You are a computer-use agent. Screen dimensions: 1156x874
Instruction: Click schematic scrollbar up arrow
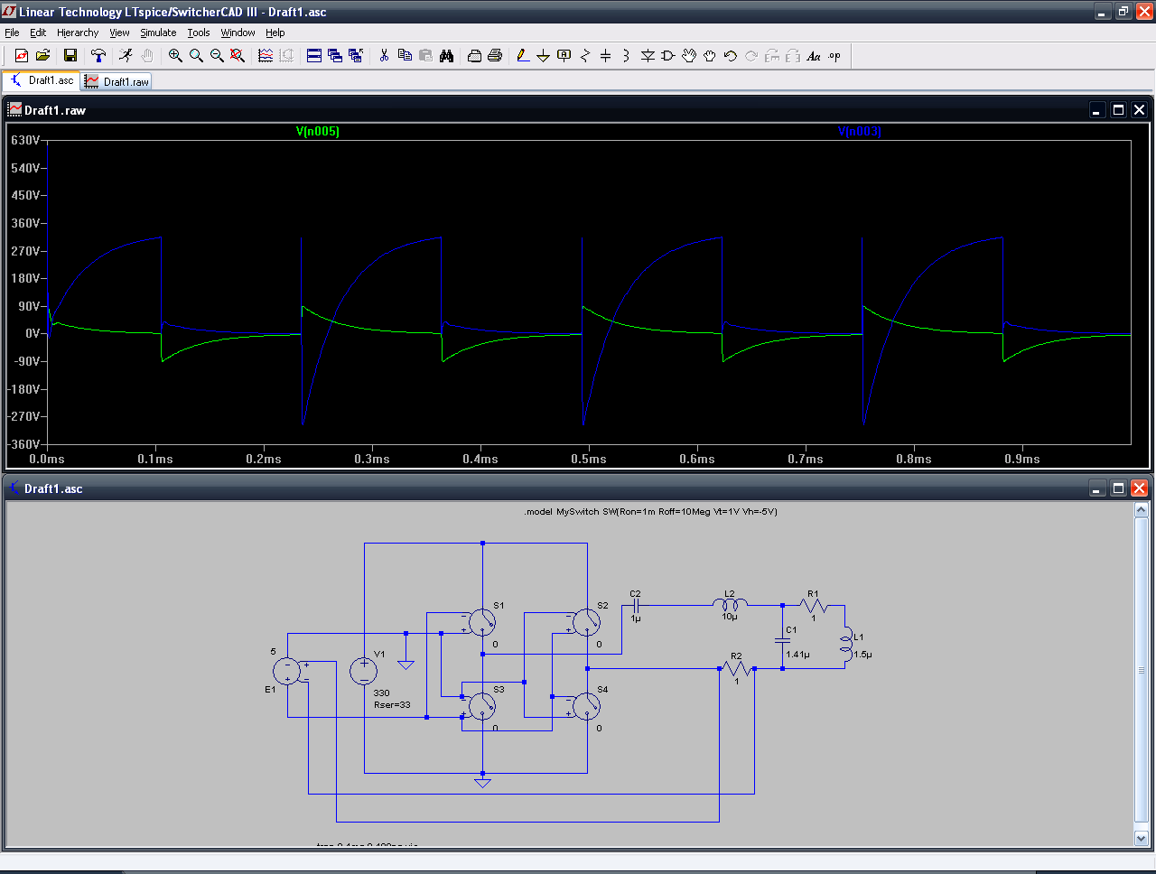pos(1142,510)
